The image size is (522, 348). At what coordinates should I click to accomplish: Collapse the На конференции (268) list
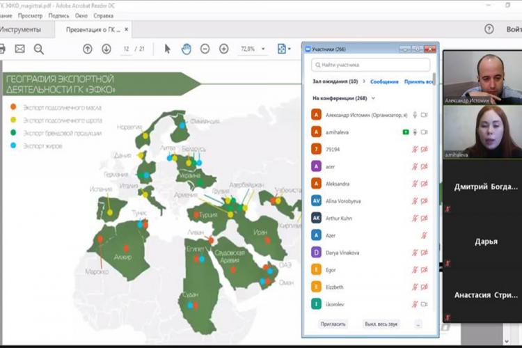click(x=373, y=99)
